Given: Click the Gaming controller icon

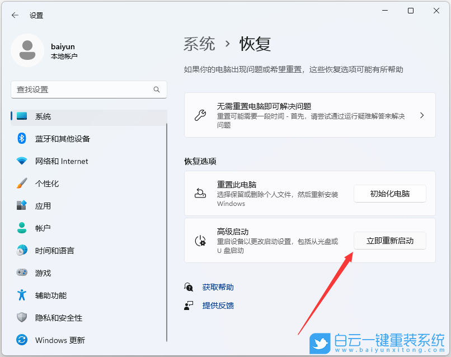Looking at the screenshot, I should coord(22,273).
